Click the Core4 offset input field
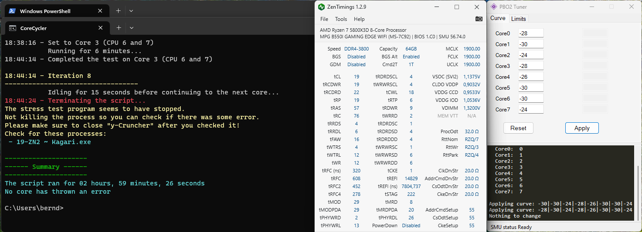The image size is (642, 232). coord(531,77)
